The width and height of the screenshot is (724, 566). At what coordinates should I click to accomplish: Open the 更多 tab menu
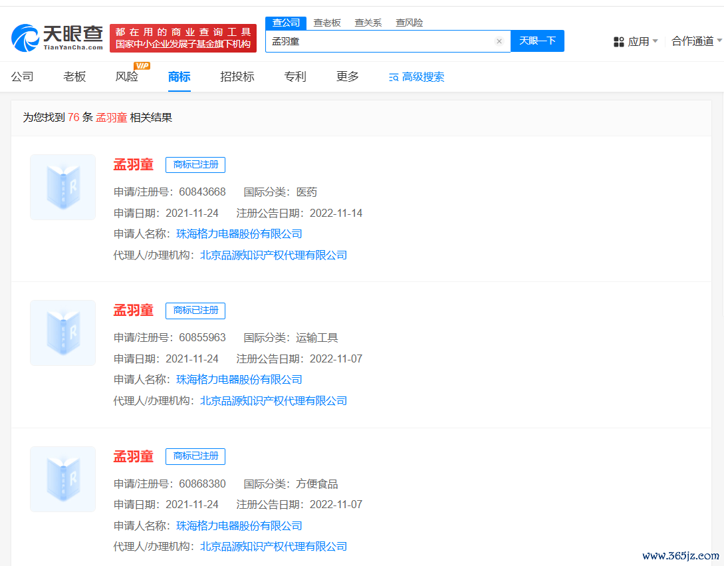(x=347, y=76)
